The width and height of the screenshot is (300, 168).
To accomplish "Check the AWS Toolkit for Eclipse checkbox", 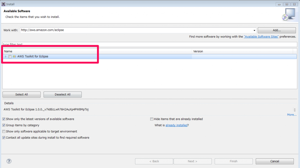I will pyautogui.click(x=10, y=57).
